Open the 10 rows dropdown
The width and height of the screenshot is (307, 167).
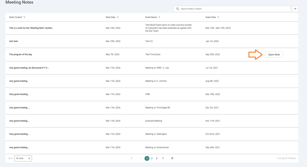23,158
